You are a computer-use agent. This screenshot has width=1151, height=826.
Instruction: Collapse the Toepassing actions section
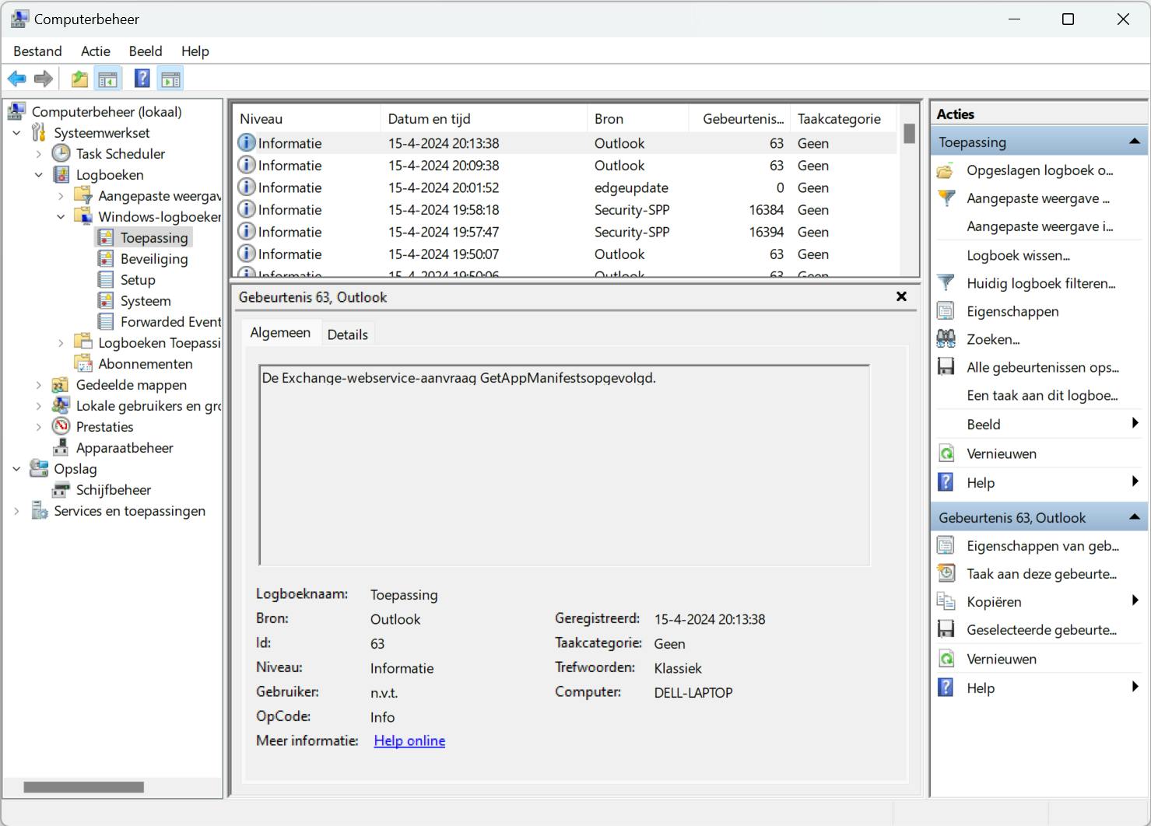1134,142
